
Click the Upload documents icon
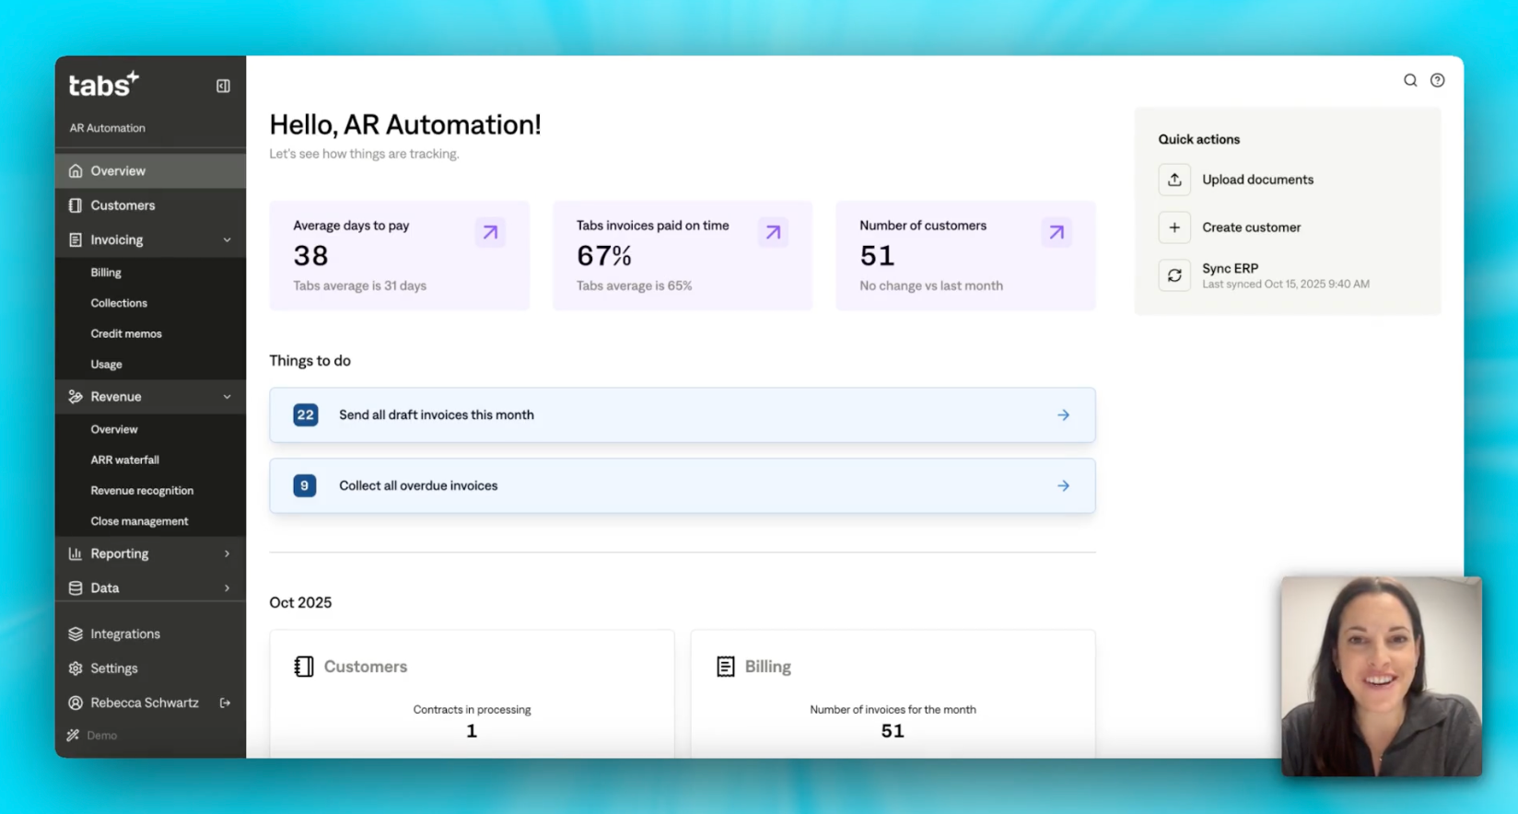1174,180
